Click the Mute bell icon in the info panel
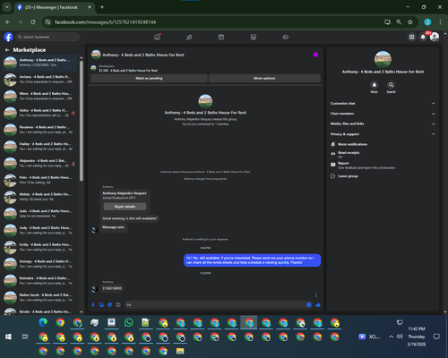 (x=375, y=85)
